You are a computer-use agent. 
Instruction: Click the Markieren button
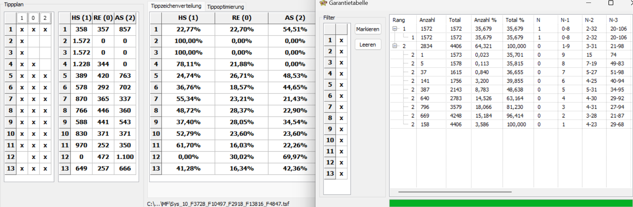(x=368, y=29)
